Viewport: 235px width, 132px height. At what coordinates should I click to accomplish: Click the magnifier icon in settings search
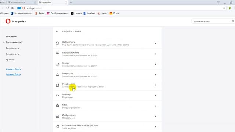pos(233,21)
